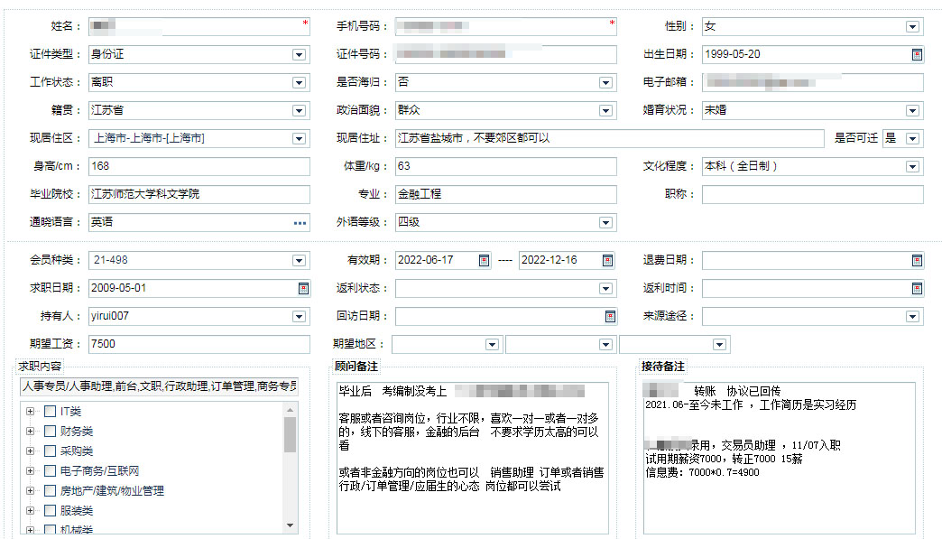Click the ellipsis button in 通晓语言
Viewport: 942px width, 539px height.
[x=300, y=223]
